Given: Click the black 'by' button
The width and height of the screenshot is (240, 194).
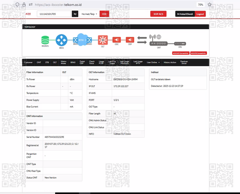Looking at the screenshot, I should (x=75, y=14).
